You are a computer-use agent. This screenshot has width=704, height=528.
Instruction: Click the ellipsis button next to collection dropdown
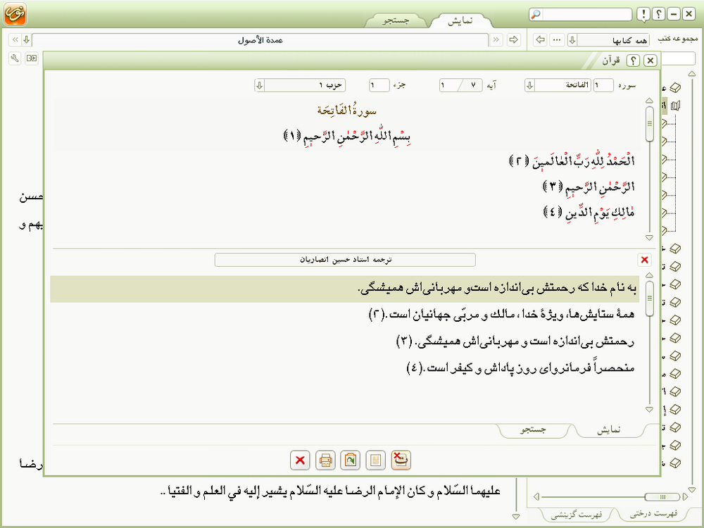click(x=557, y=39)
